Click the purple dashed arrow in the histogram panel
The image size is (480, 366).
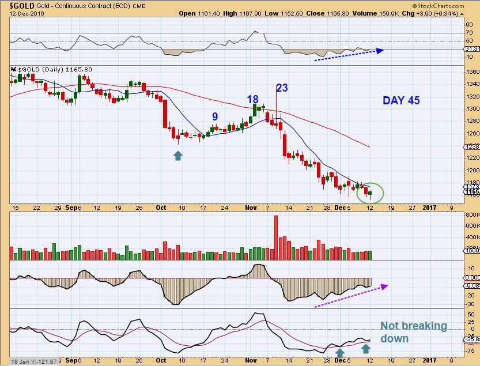[x=352, y=297]
